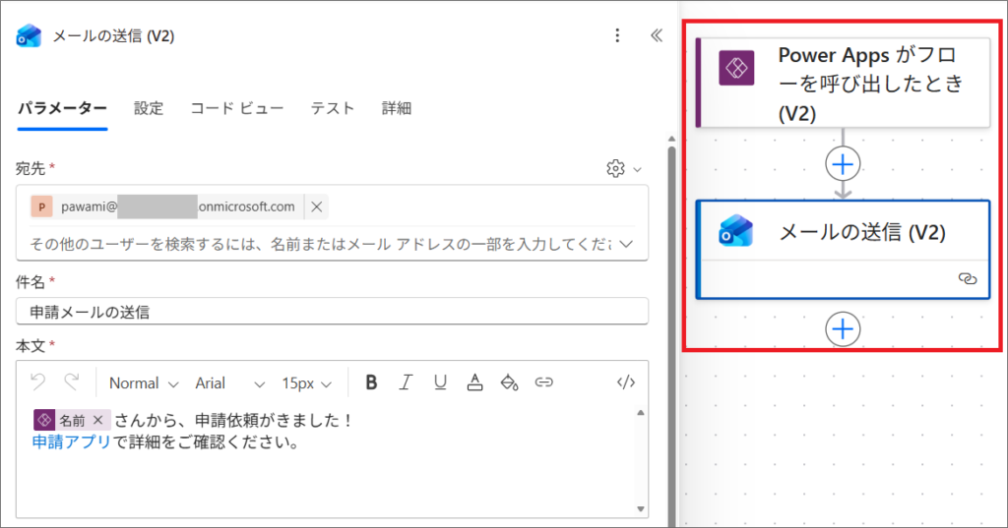The width and height of the screenshot is (1008, 528).
Task: Click the connection link icon on メールの送信 card
Action: tap(967, 279)
